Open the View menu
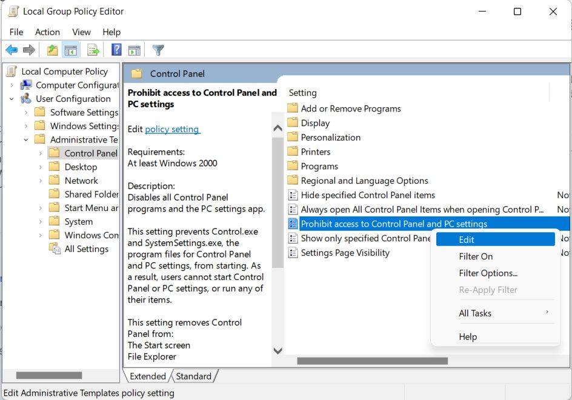The image size is (572, 400). pos(81,32)
